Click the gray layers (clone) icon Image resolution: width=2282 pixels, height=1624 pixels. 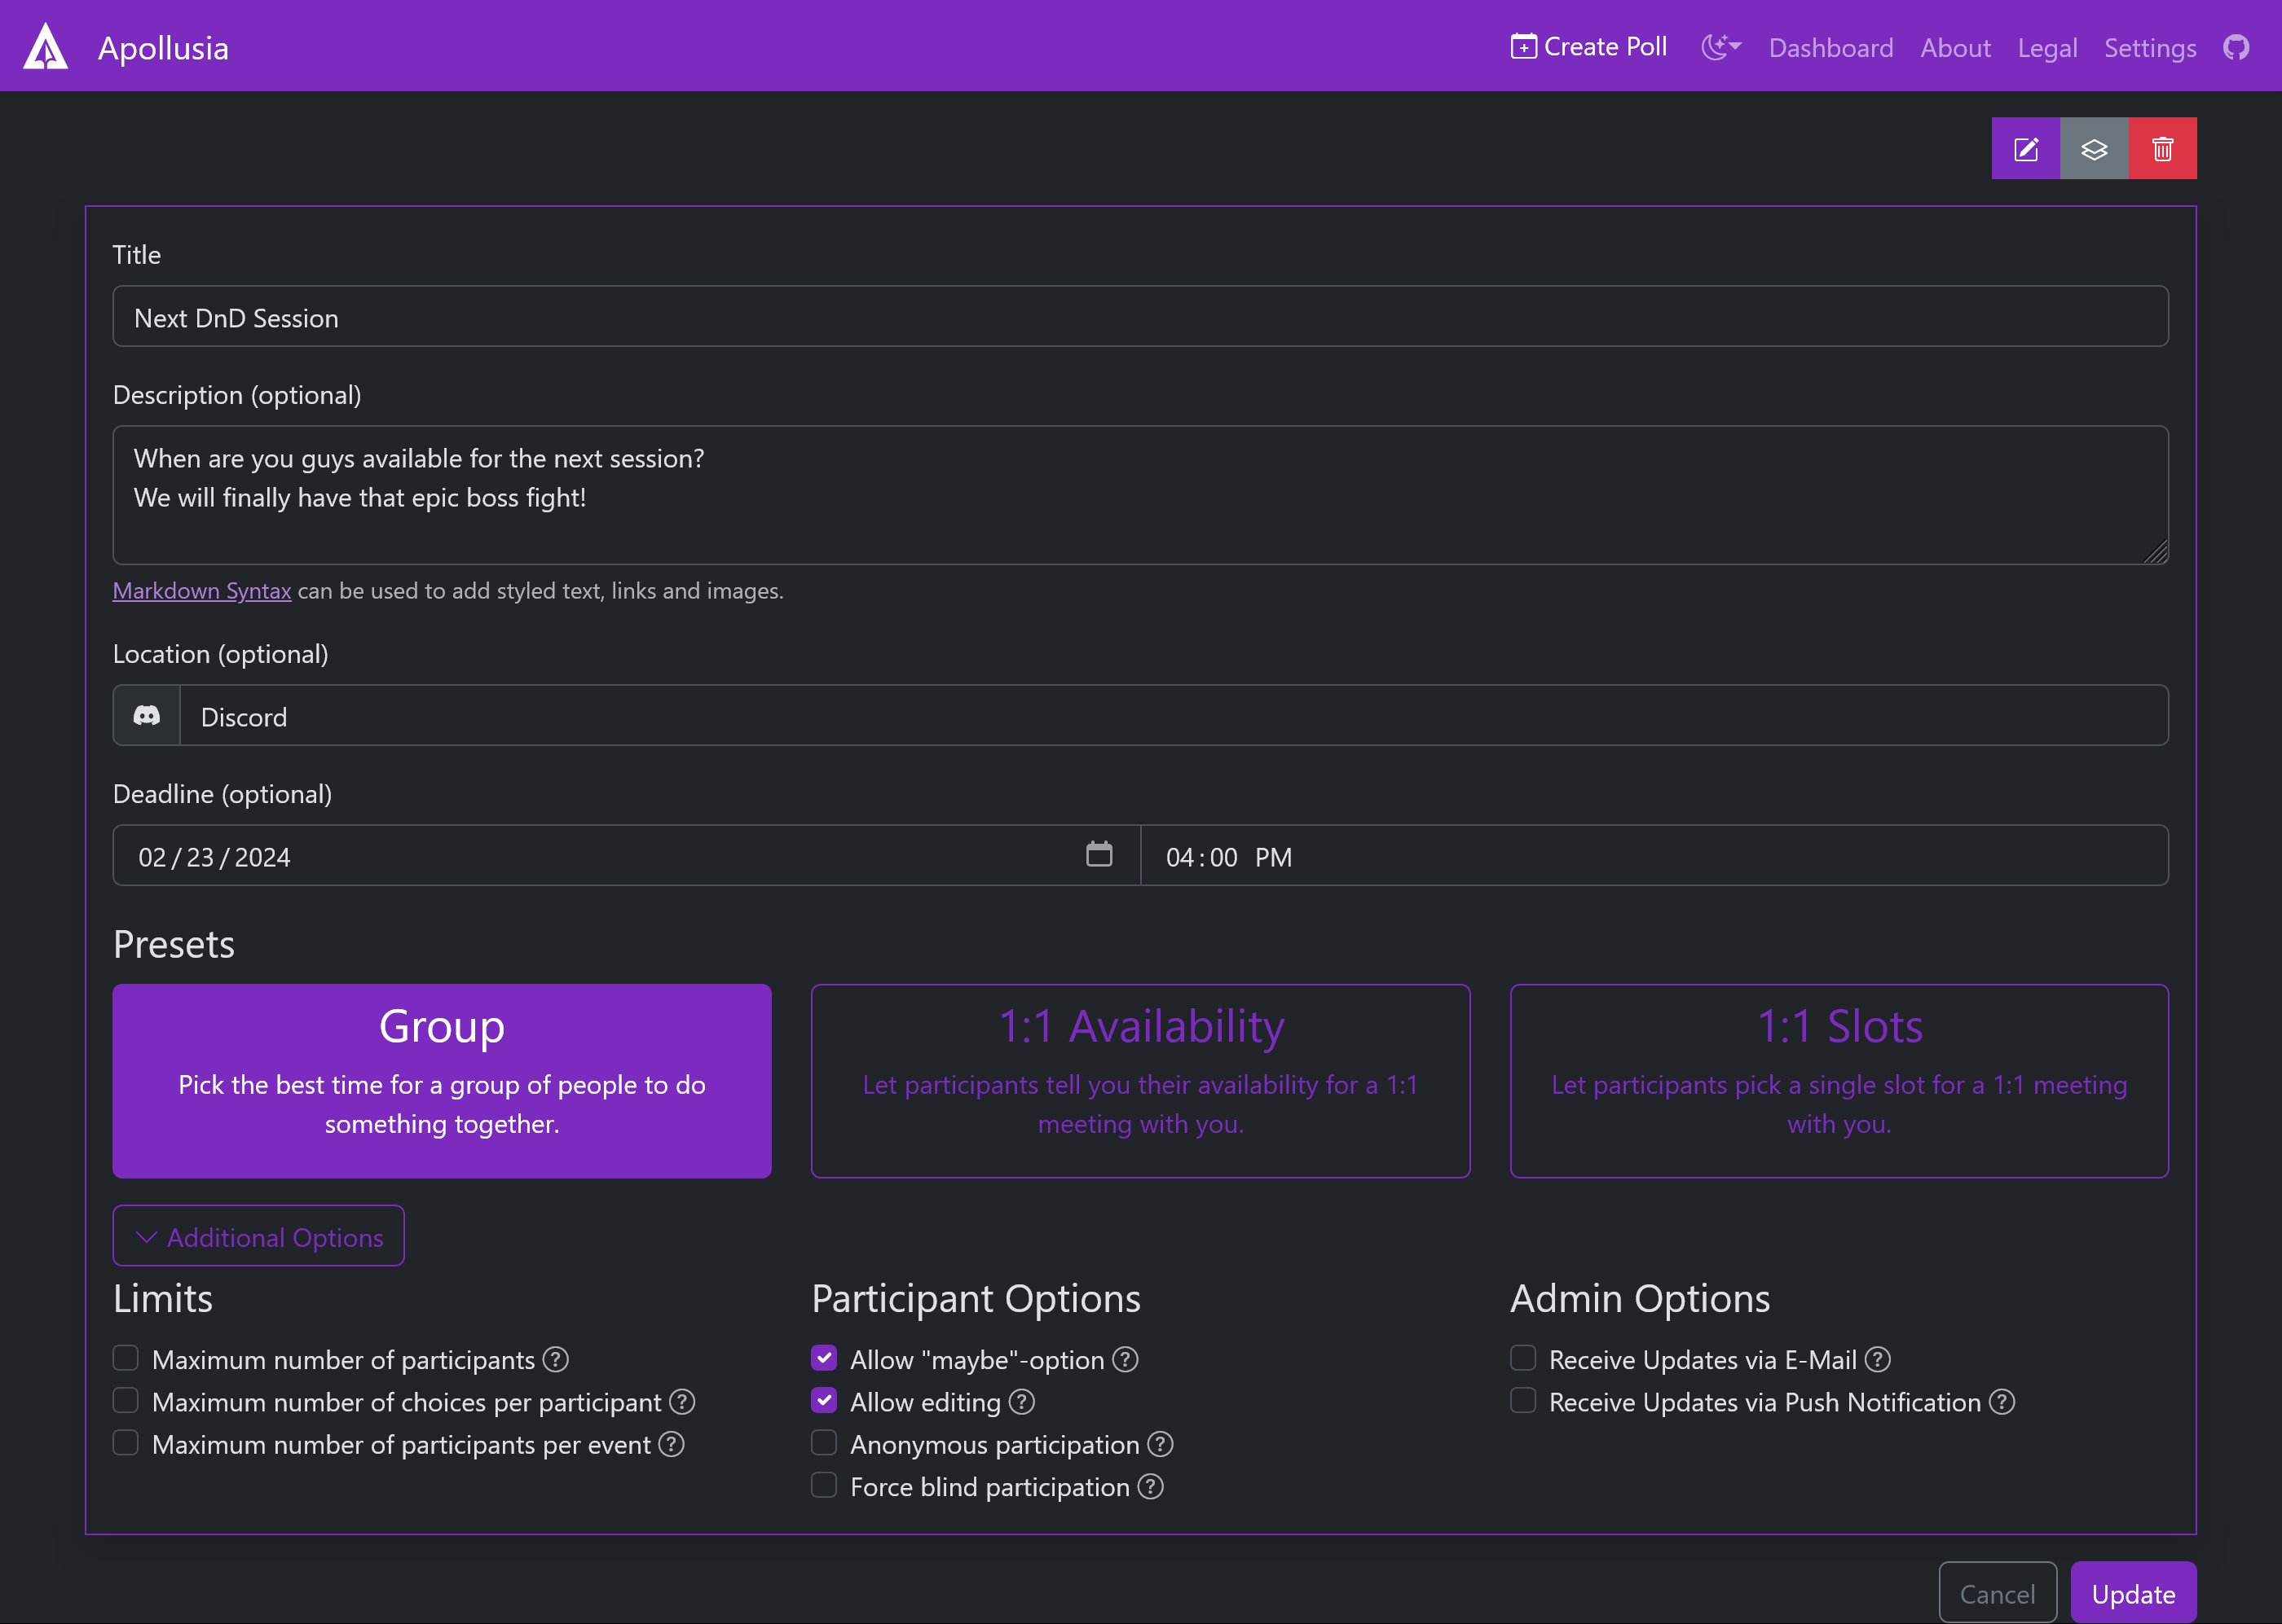(2093, 149)
